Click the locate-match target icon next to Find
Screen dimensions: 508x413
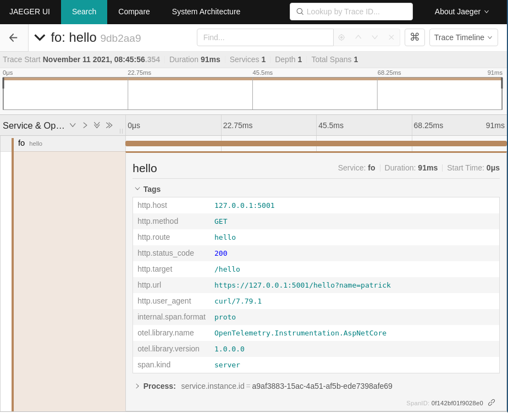tap(341, 37)
